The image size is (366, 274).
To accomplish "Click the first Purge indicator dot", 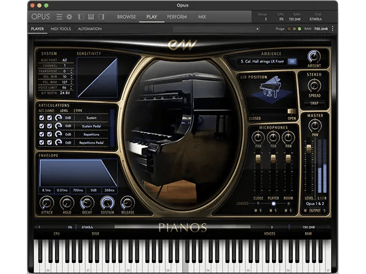I will [289, 29].
